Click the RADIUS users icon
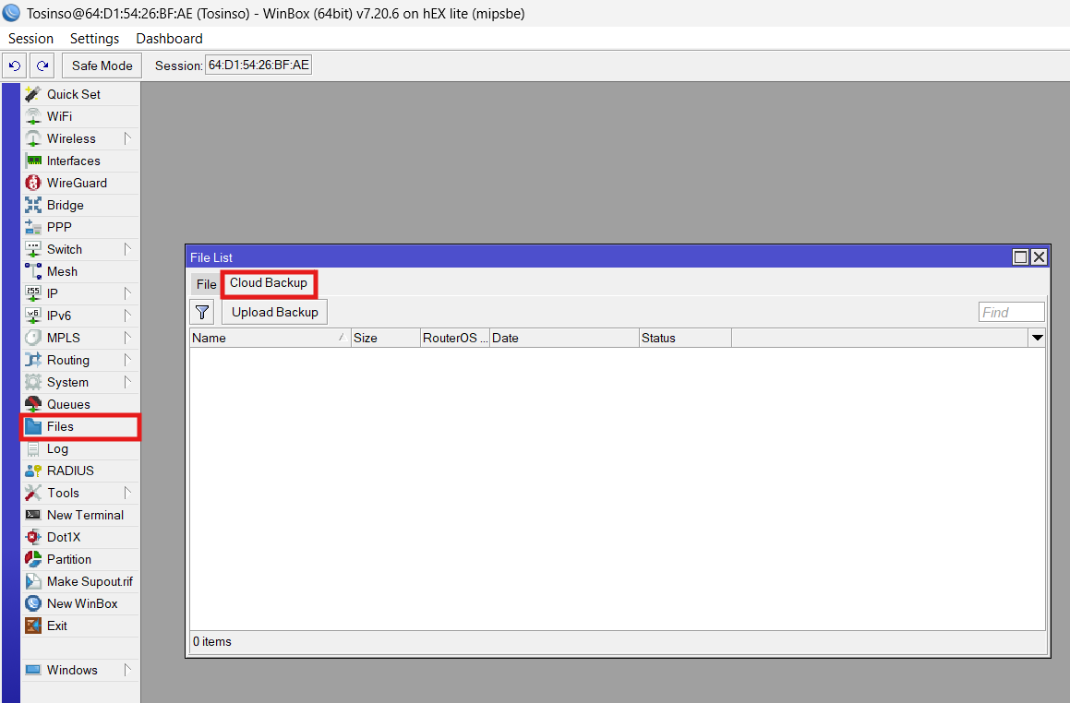Viewport: 1070px width, 703px height. click(32, 471)
